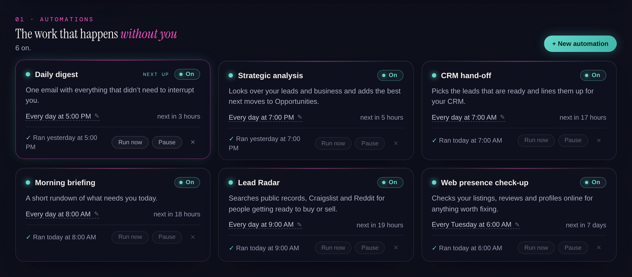Viewport: 632px width, 277px height.
Task: Remove Web presence check-up with X icon
Action: pyautogui.click(x=599, y=247)
